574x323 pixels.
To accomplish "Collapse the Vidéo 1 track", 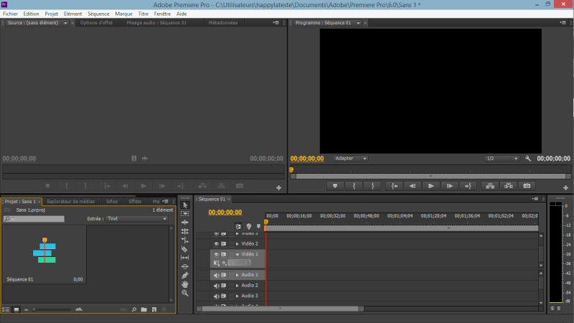I will point(237,254).
